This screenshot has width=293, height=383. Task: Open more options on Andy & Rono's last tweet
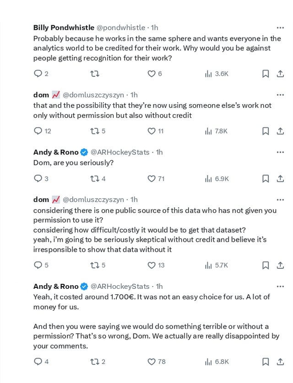[280, 287]
